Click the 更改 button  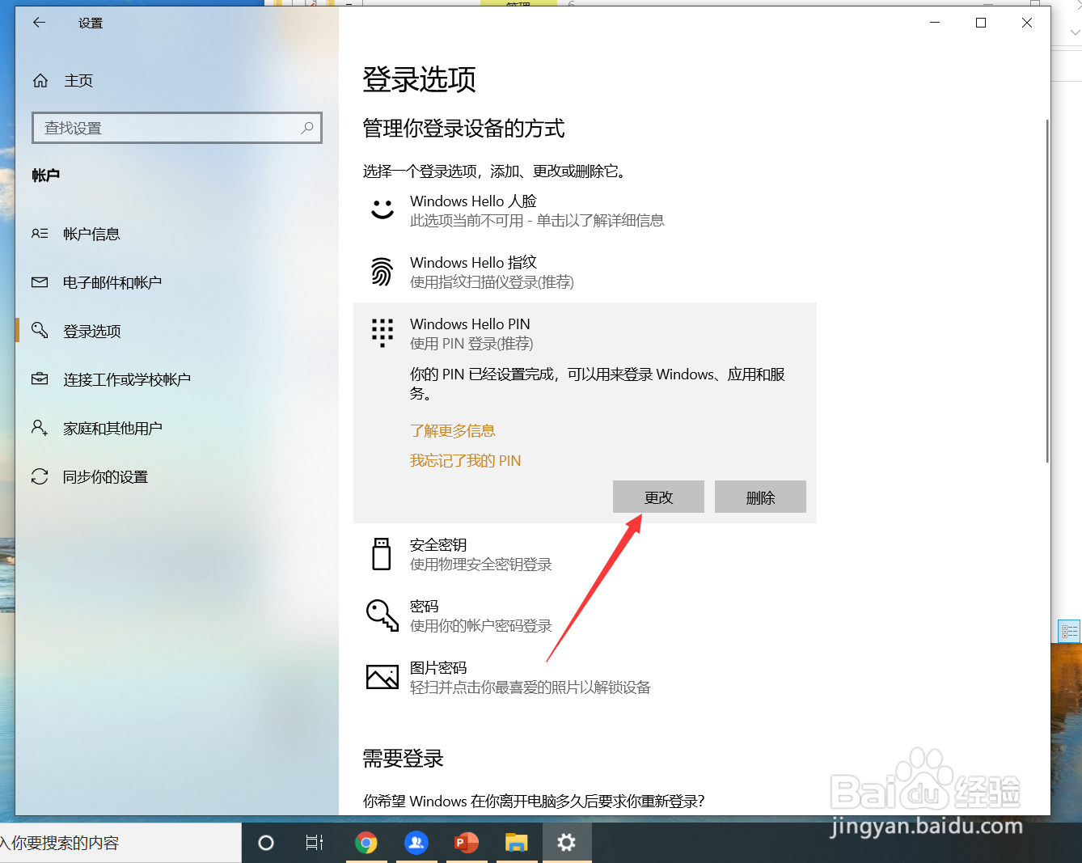point(658,497)
